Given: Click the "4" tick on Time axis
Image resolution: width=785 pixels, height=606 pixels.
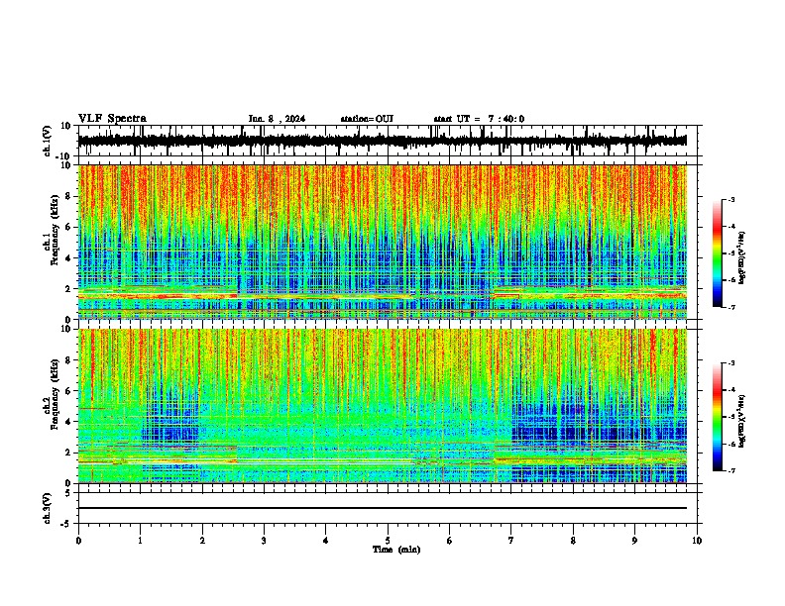Looking at the screenshot, I should click(326, 541).
